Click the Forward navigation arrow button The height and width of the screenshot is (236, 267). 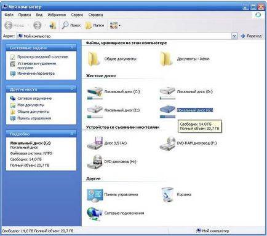(38, 25)
